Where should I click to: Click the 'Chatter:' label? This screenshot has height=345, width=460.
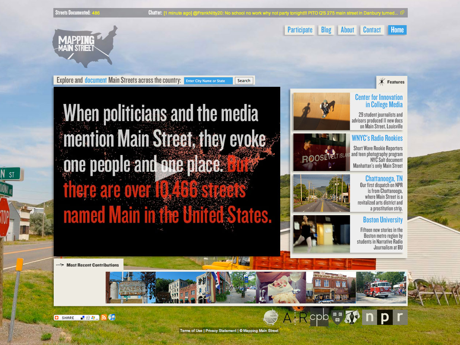tap(155, 13)
